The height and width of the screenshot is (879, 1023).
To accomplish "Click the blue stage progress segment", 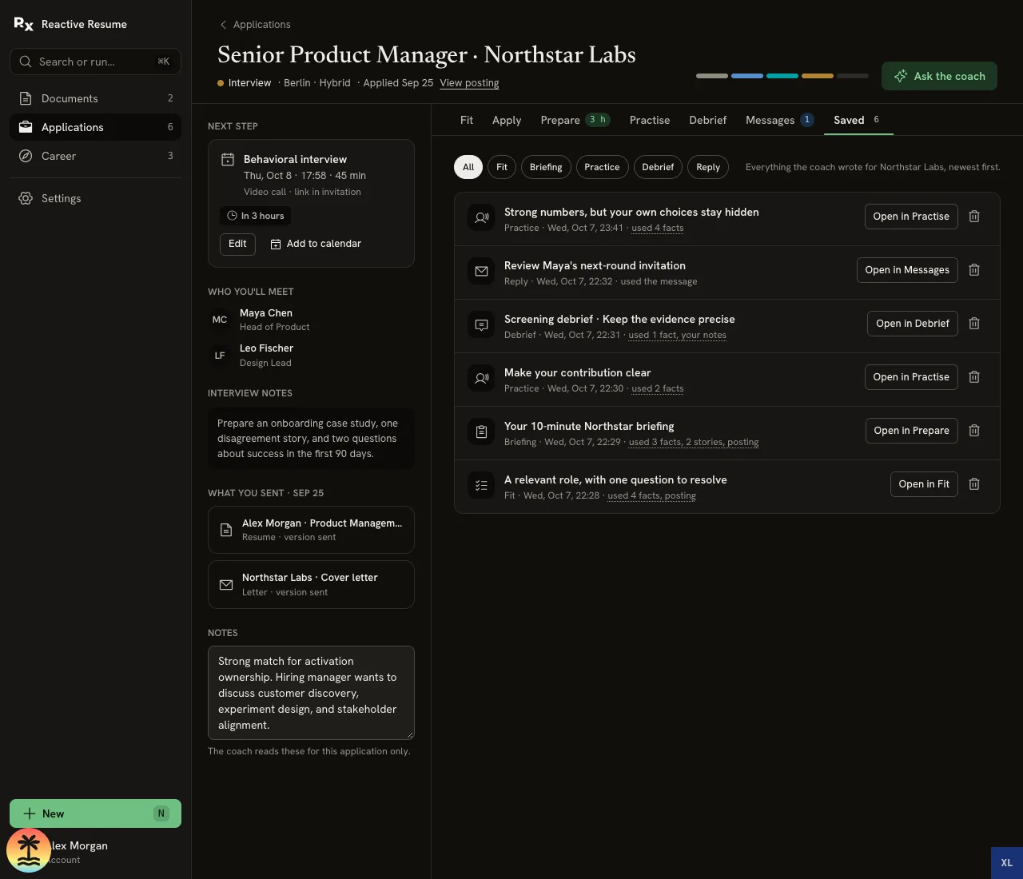I will (x=747, y=76).
